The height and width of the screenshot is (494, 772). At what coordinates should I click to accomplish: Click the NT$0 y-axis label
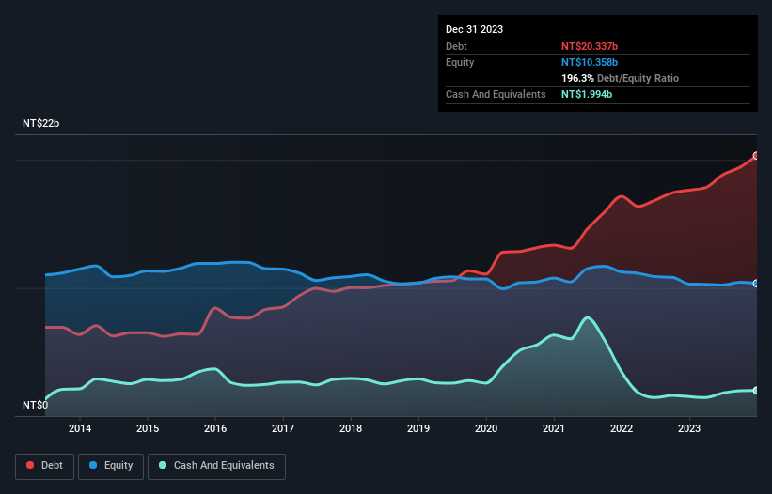tap(36, 405)
